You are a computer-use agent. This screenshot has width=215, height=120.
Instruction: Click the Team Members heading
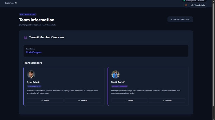[x=33, y=63]
